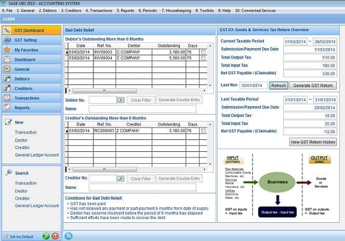The width and height of the screenshot is (345, 241).
Task: Click the creditor Name input field
Action: pyautogui.click(x=142, y=188)
